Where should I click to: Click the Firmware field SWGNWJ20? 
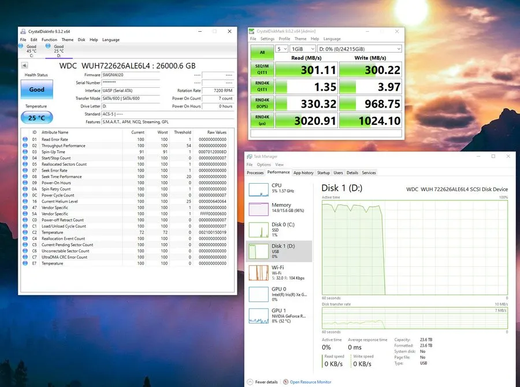131,75
